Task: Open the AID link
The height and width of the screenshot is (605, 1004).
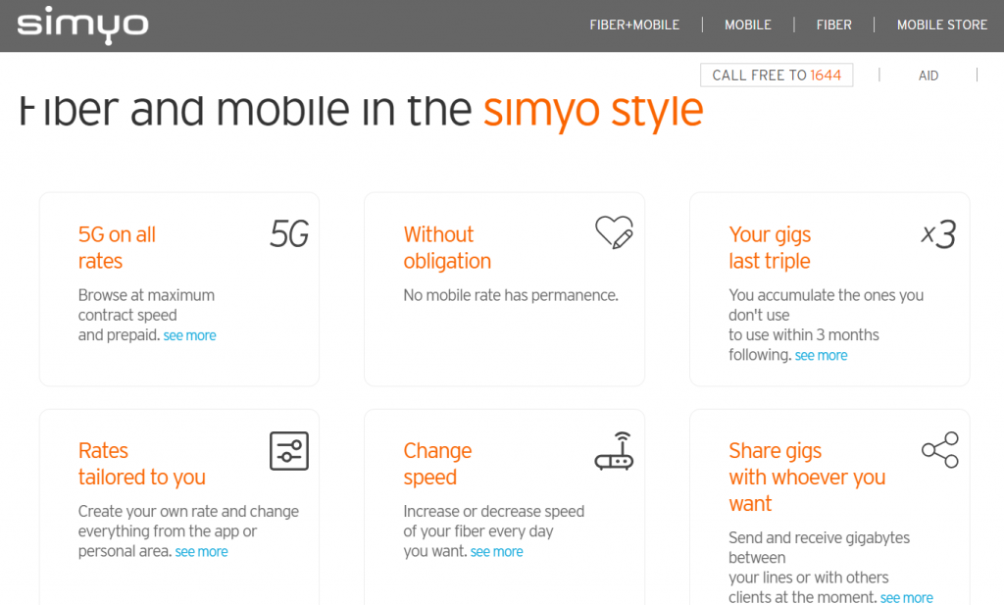Action: [929, 76]
